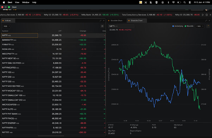Viewport: 212px width, 138px height.
Task: Select the NIFTY row in Indices
Action: click(53, 35)
